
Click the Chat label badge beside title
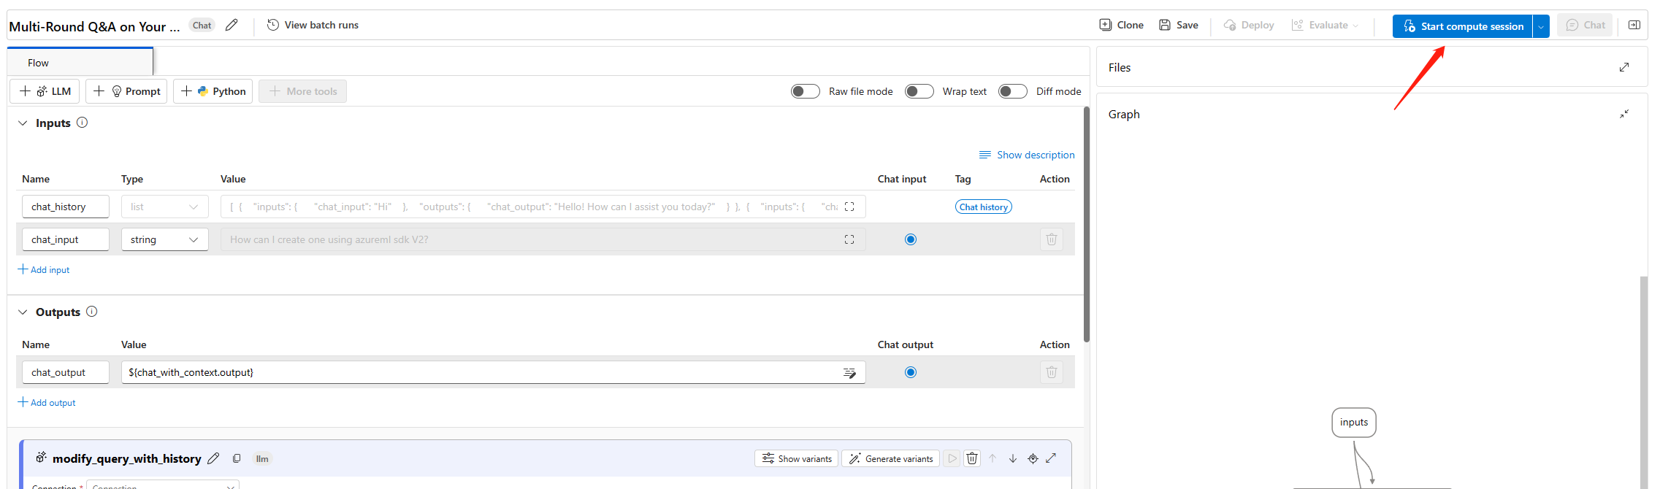point(202,25)
